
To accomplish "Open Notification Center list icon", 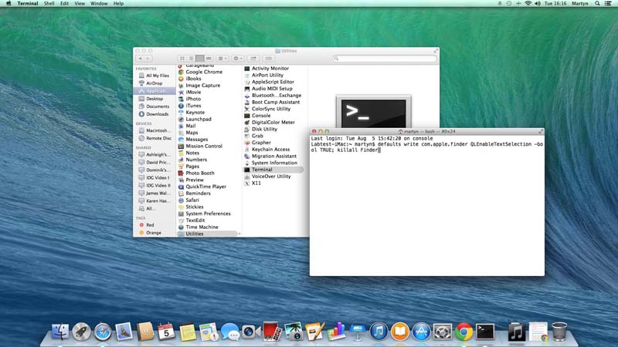I will coord(608,3).
